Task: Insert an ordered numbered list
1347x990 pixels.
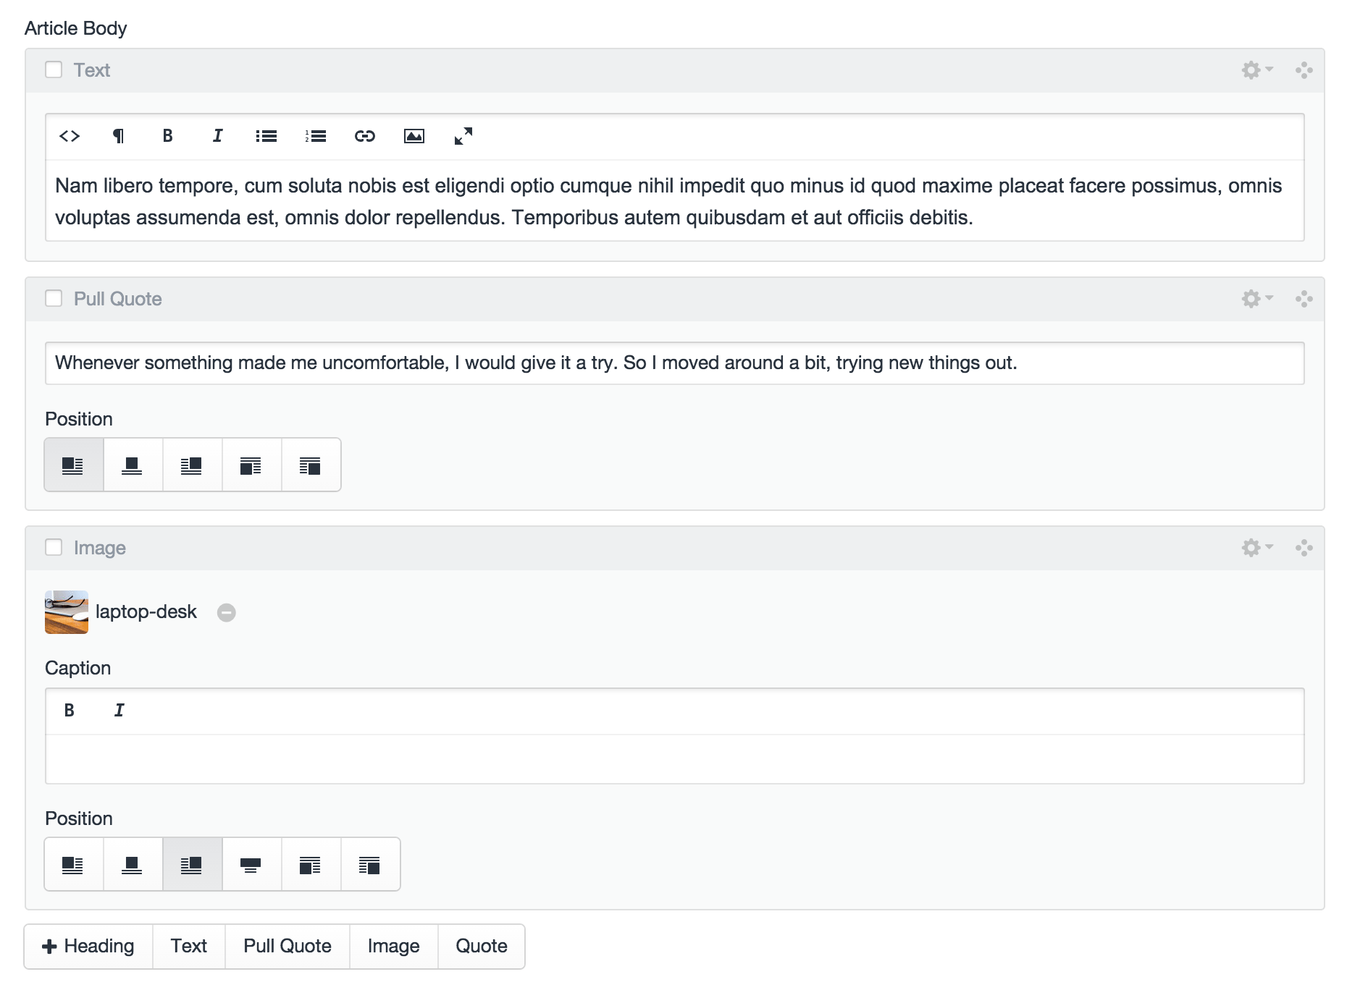Action: [316, 136]
